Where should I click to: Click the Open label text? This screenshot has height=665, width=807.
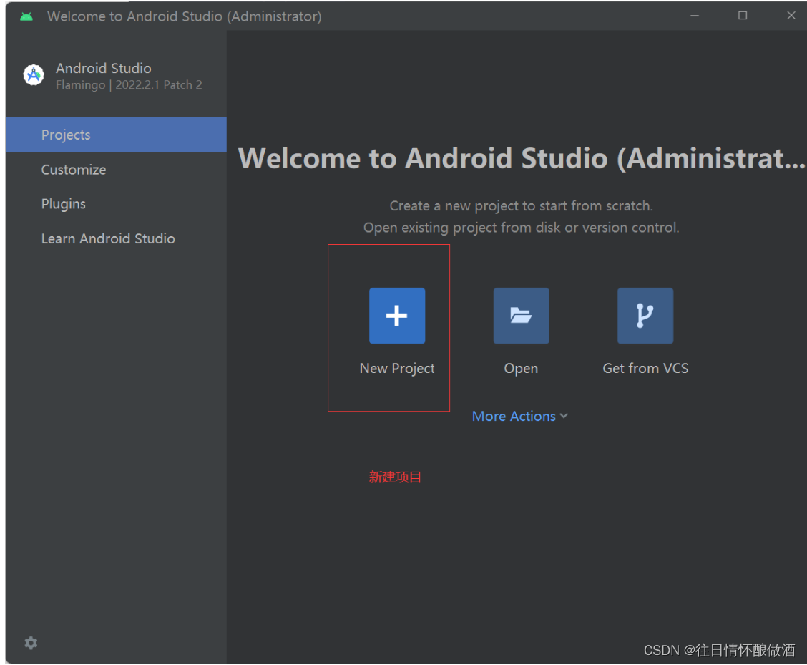pyautogui.click(x=521, y=369)
